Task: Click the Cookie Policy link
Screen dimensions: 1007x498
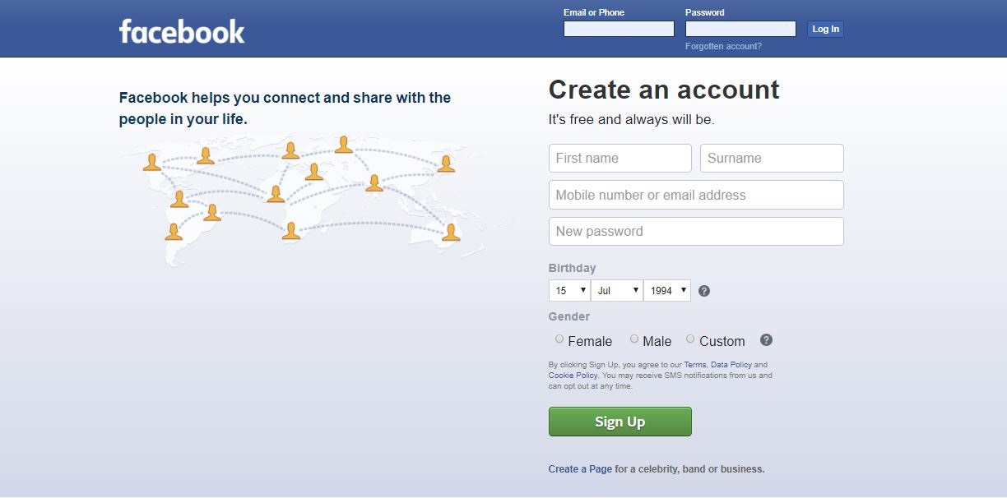Action: [x=573, y=375]
